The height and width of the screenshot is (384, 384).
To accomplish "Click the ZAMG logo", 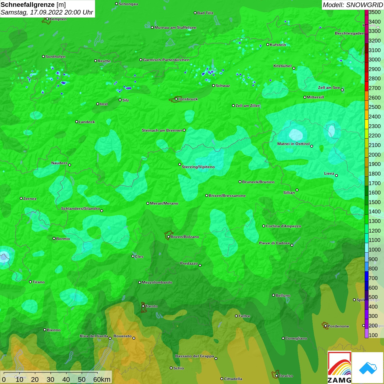I will pyautogui.click(x=340, y=367).
